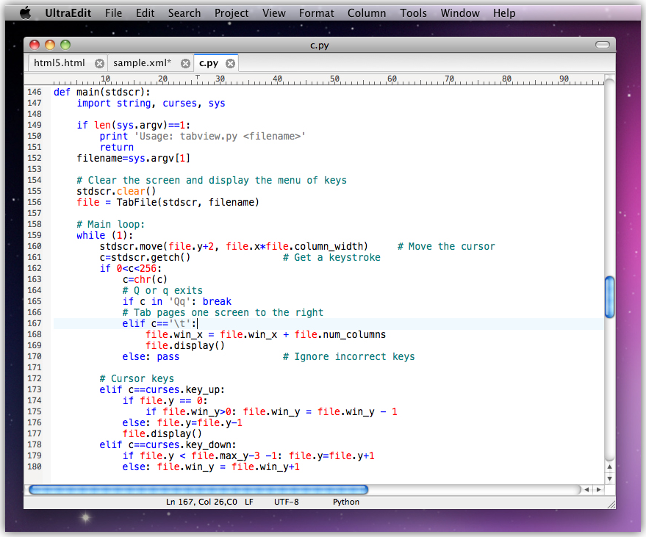The image size is (646, 537).
Task: Open the Search menu
Action: click(x=184, y=12)
